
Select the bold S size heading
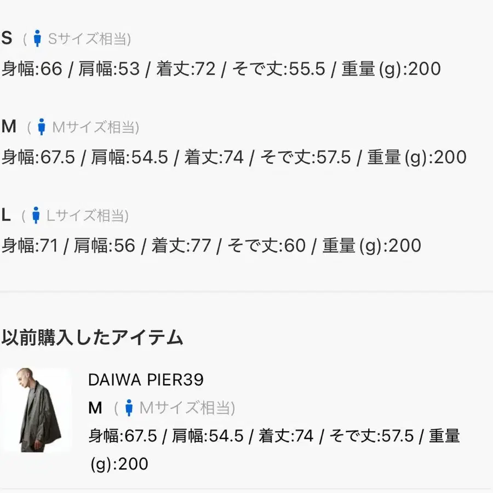click(x=7, y=38)
